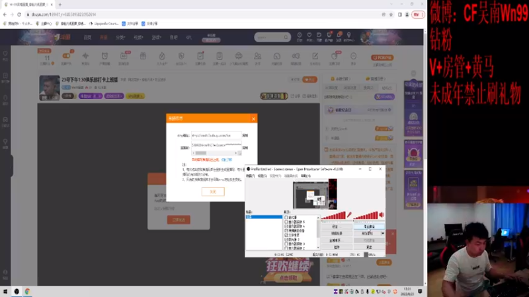The image size is (529, 297).
Task: Go to 首页 in Douyu navigation
Action: coord(88,38)
